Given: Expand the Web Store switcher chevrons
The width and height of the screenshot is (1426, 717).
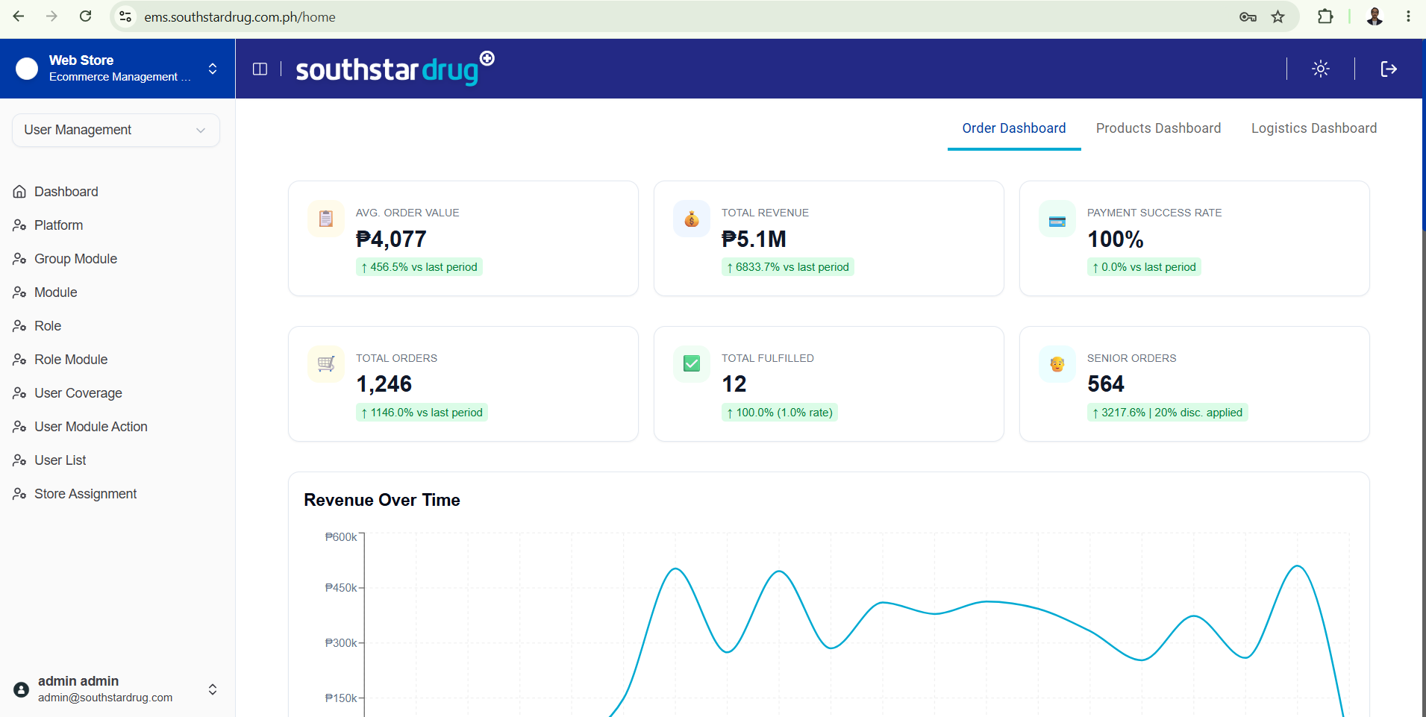Looking at the screenshot, I should click(213, 69).
